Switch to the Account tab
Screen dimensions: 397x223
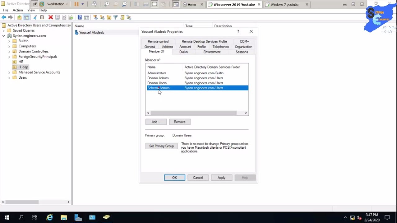tap(185, 47)
